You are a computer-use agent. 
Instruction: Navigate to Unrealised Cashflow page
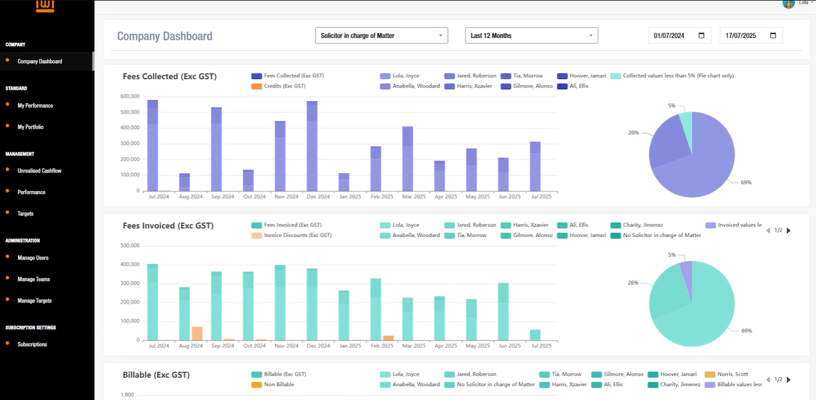(39, 171)
